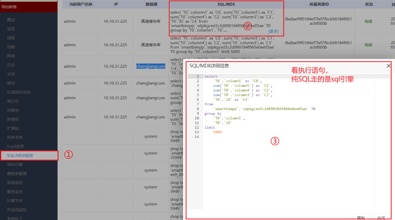395x220 pixels.
Task: Click the first row's resource ID cell
Action: point(318,21)
